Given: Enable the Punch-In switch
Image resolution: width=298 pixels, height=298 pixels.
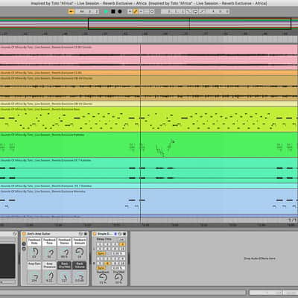Looking at the screenshot, I should coord(188,11).
